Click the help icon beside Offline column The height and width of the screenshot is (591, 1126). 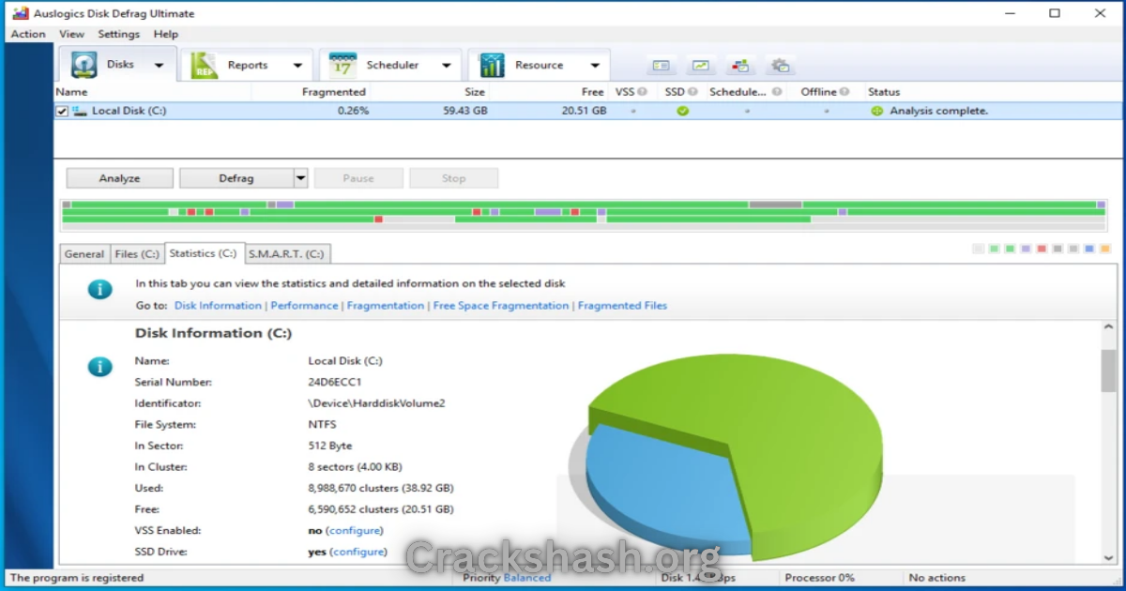(844, 92)
